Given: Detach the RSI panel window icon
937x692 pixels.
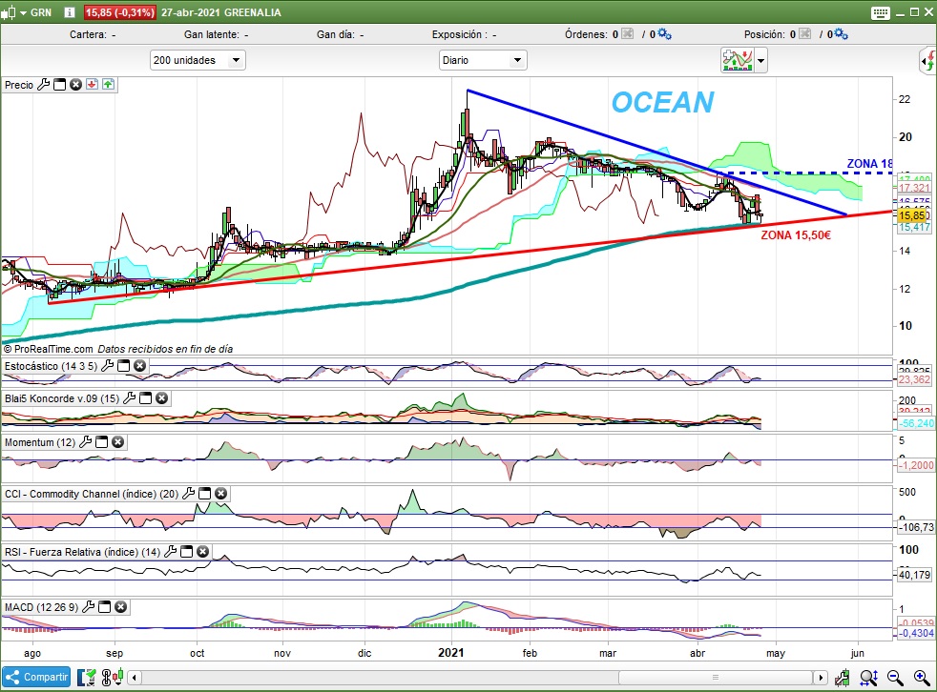Looking at the screenshot, I should coord(187,552).
